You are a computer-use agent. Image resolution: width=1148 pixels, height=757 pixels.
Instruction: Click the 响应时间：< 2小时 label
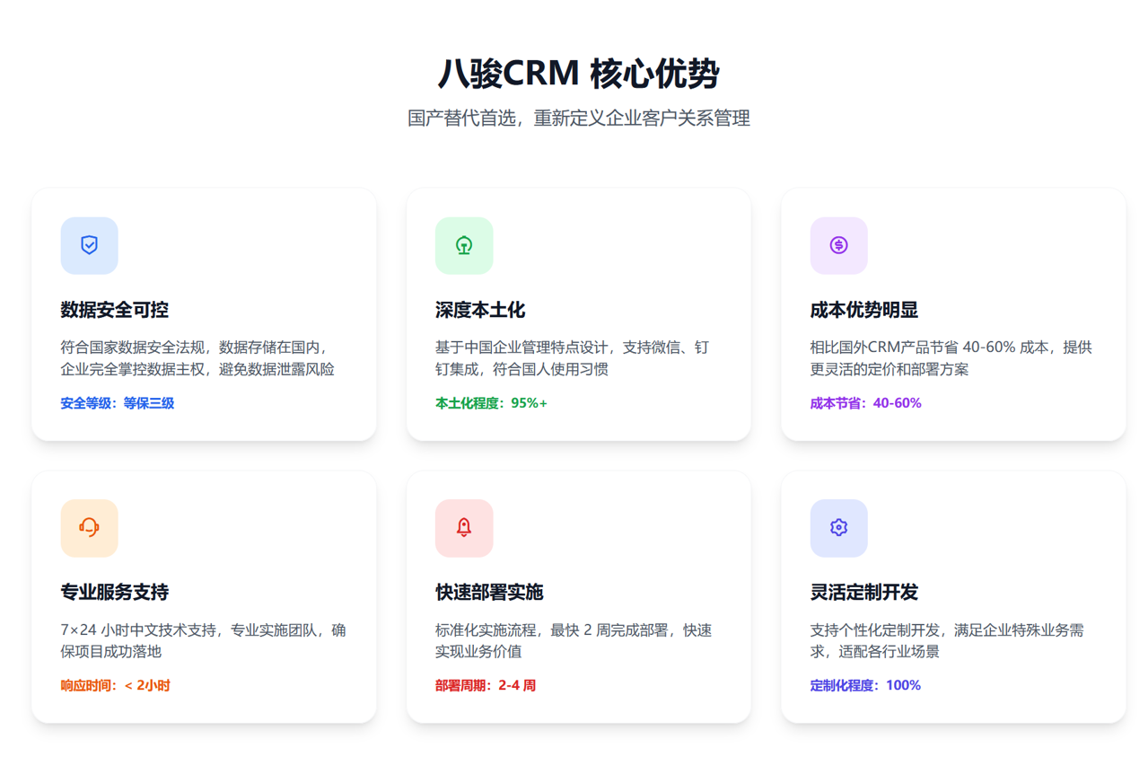coord(115,685)
